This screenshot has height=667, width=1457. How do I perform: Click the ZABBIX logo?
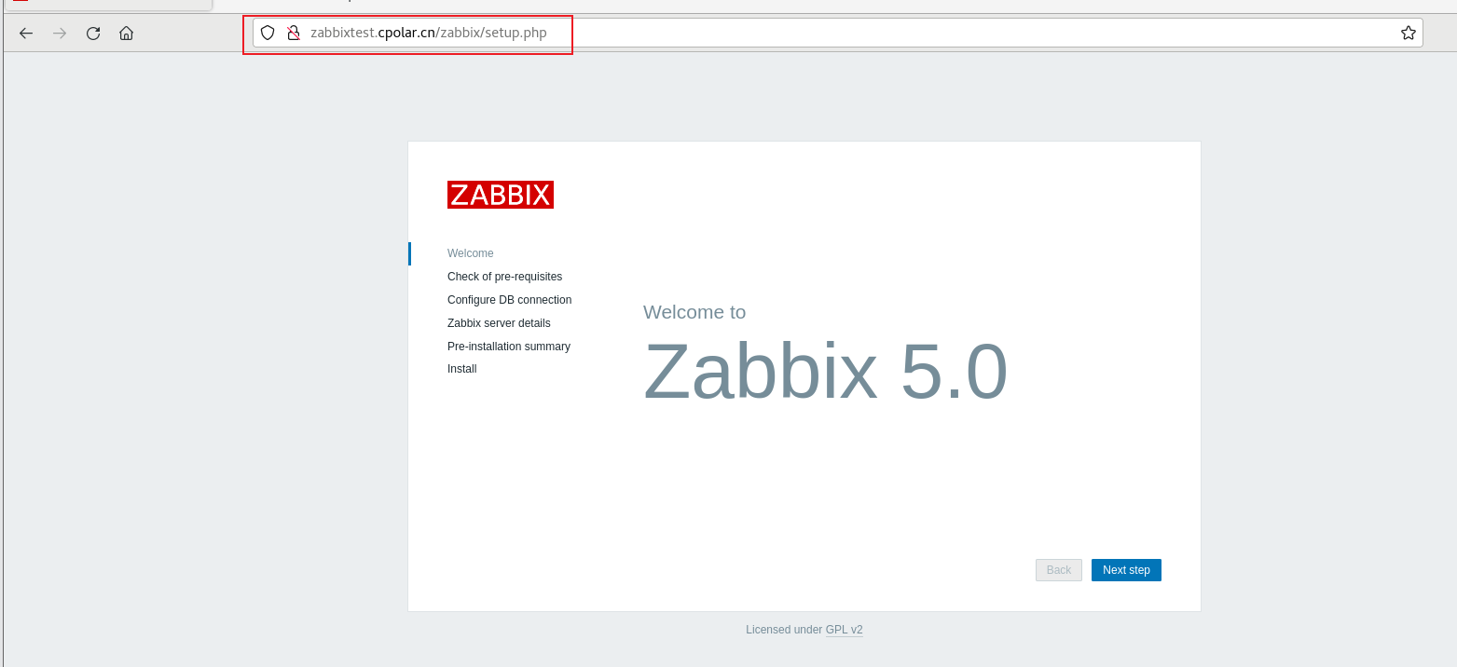click(x=501, y=195)
